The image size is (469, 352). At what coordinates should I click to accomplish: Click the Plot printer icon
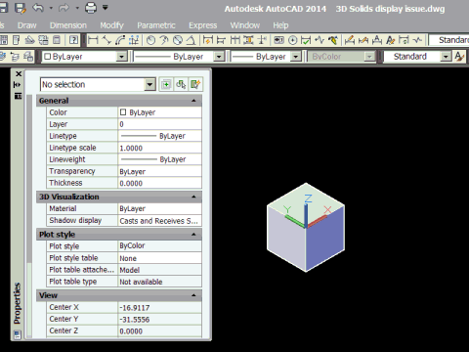pyautogui.click(x=91, y=8)
